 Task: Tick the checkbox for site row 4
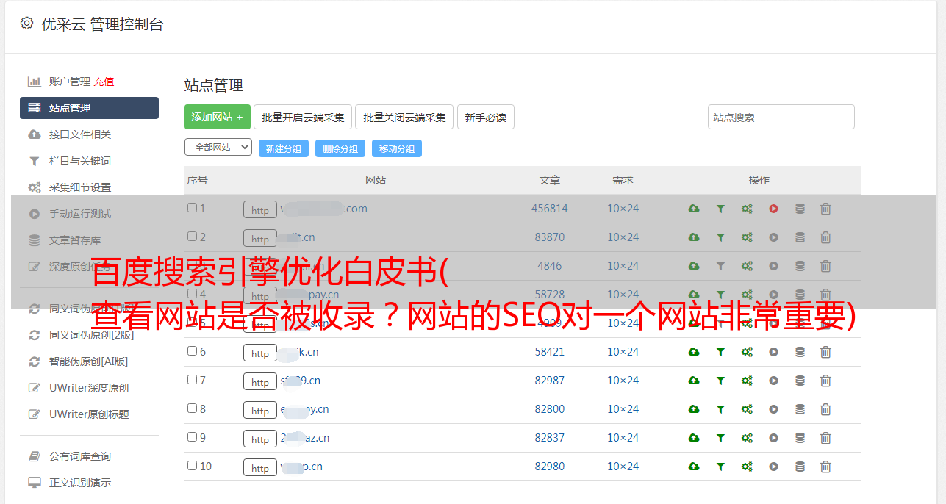pyautogui.click(x=192, y=294)
